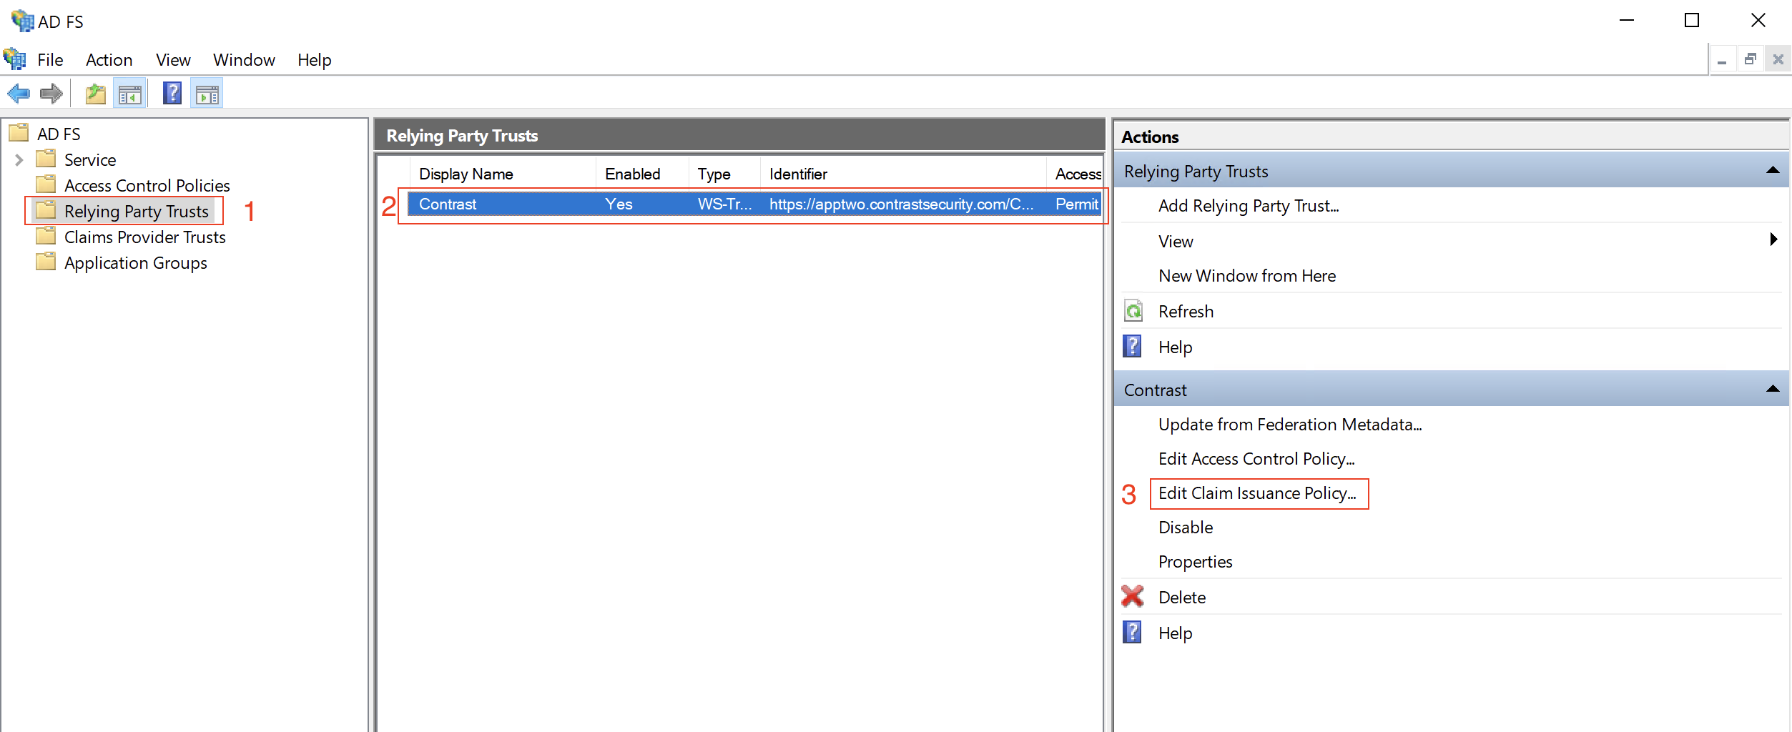Click the green Refresh icon in Actions
The width and height of the screenshot is (1792, 732).
[x=1133, y=312]
